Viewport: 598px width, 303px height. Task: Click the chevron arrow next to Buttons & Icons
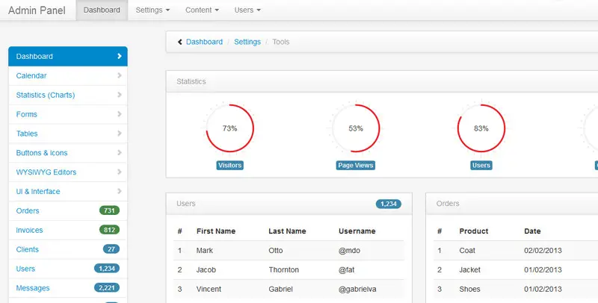tap(120, 153)
